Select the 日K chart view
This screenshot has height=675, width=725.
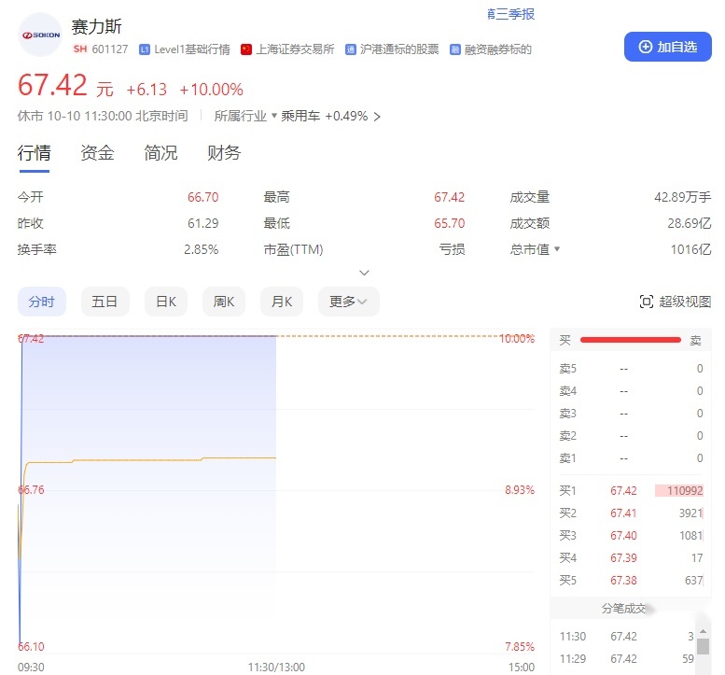[x=166, y=302]
